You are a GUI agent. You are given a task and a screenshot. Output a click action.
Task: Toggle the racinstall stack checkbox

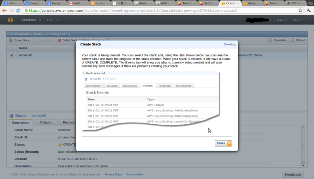pos(12,55)
